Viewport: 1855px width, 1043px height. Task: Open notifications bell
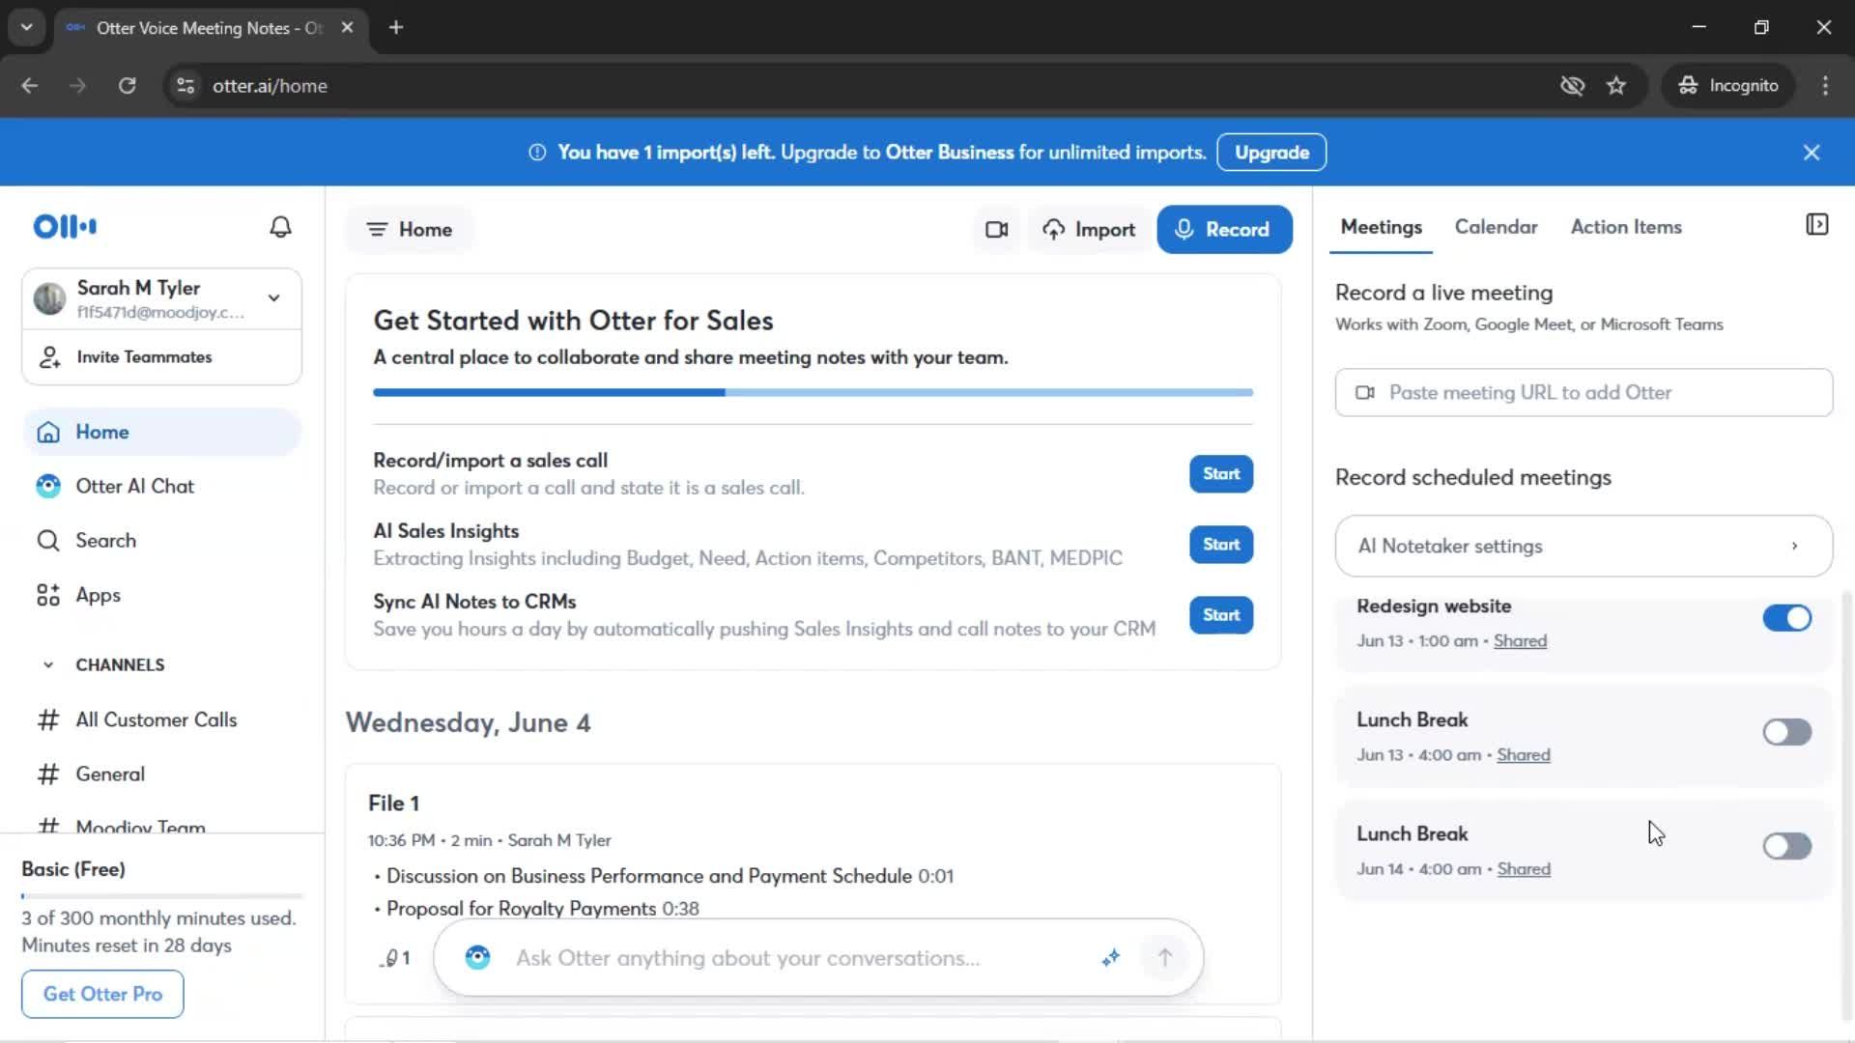[x=280, y=227]
